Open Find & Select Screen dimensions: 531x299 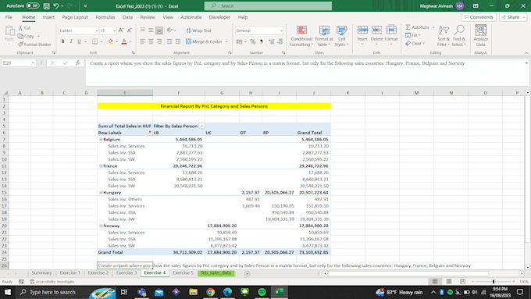click(459, 36)
